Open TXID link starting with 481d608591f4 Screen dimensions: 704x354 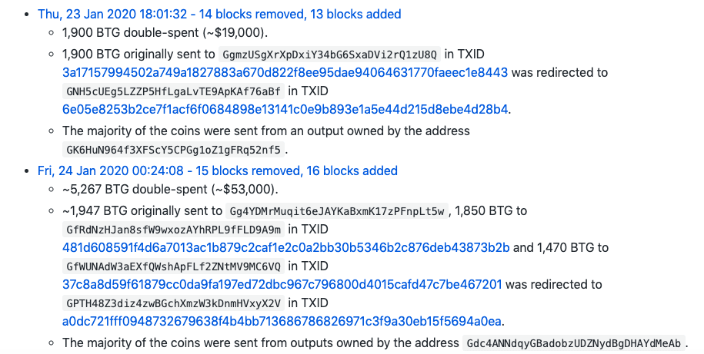point(285,248)
